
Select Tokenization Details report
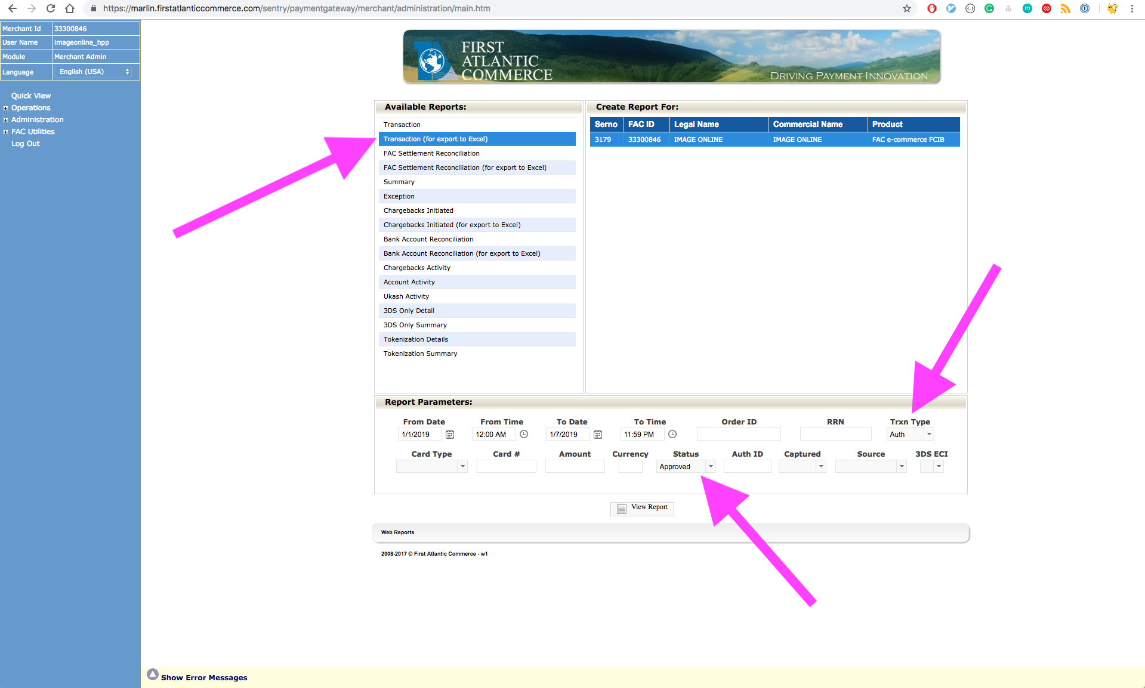(x=477, y=339)
